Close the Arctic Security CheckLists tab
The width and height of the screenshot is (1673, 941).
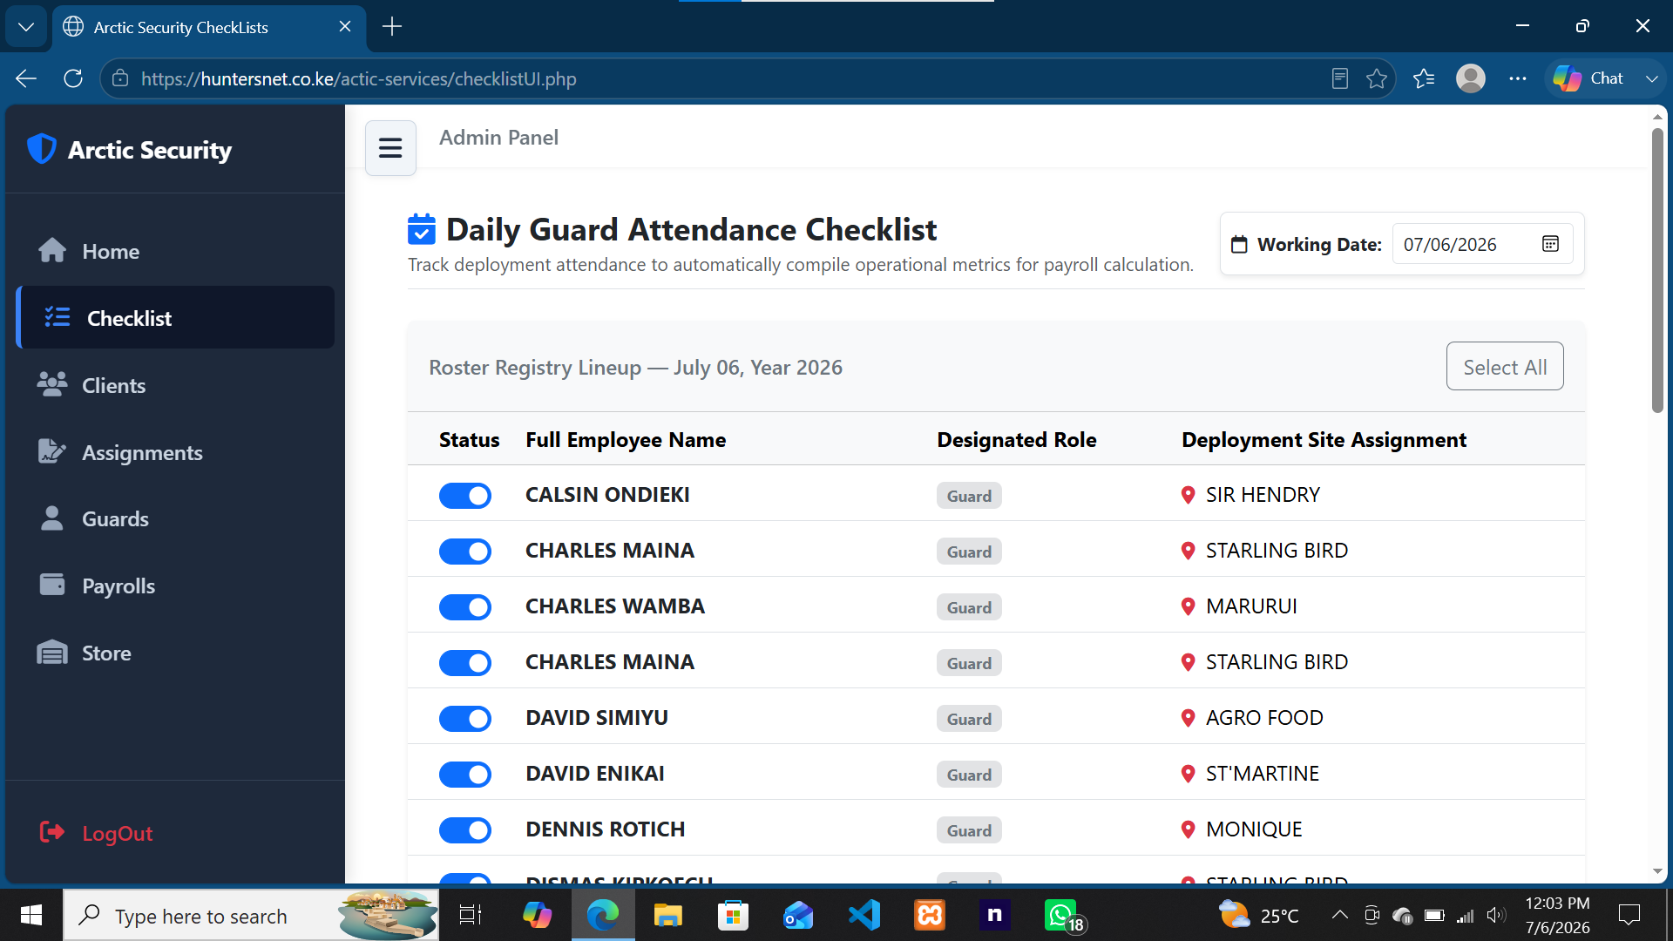(x=345, y=27)
